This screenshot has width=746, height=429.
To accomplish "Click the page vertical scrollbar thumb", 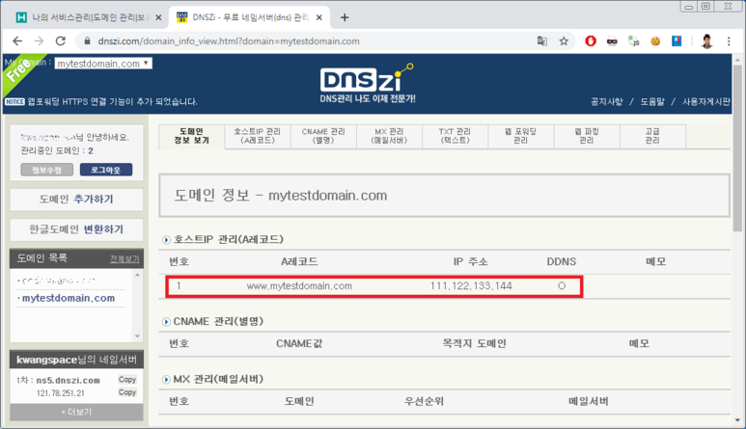I will [x=737, y=147].
